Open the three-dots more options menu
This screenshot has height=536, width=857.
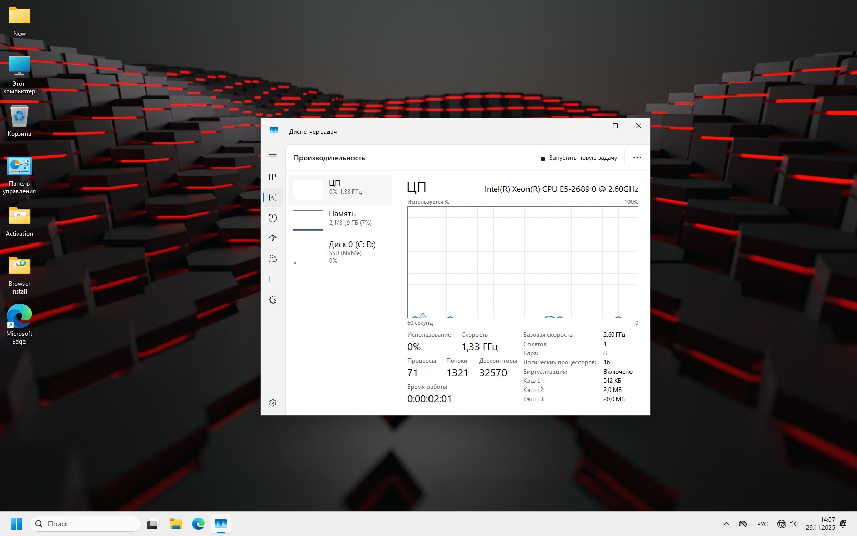(x=637, y=158)
